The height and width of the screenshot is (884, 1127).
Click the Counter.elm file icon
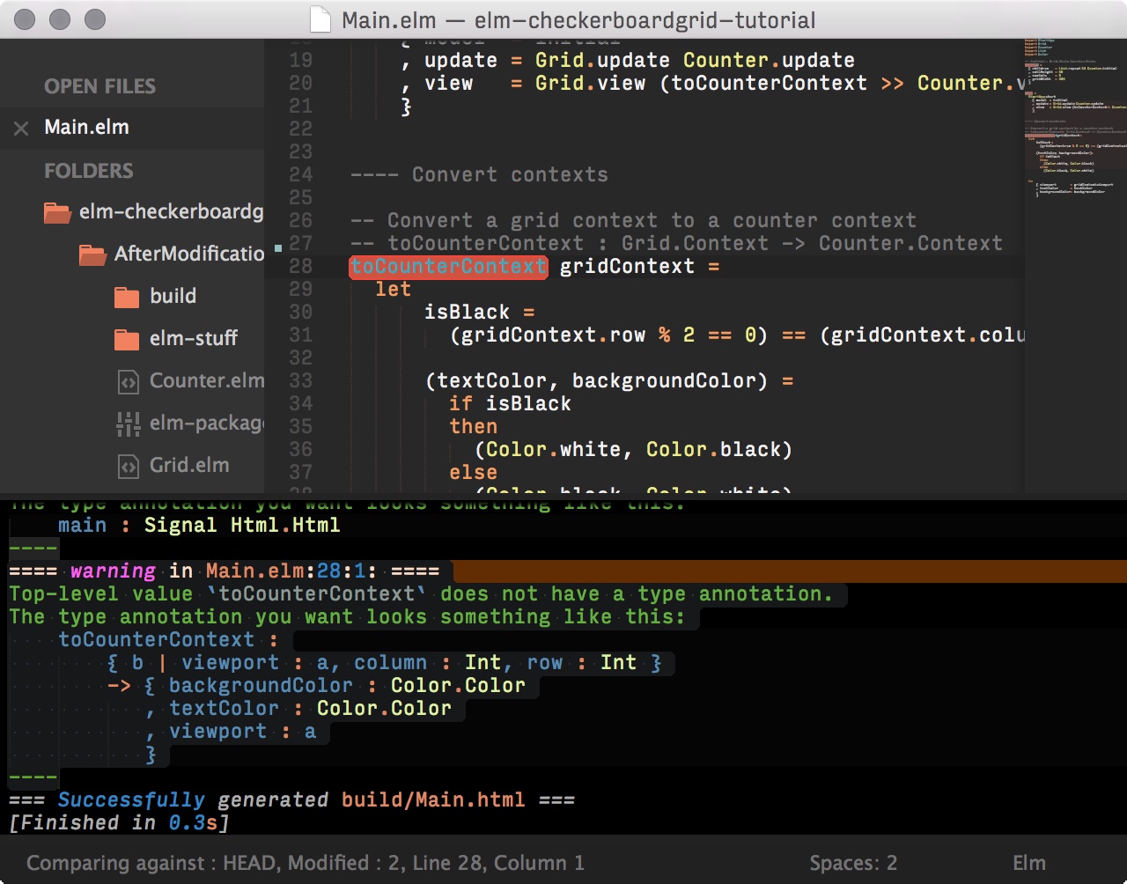coord(128,381)
